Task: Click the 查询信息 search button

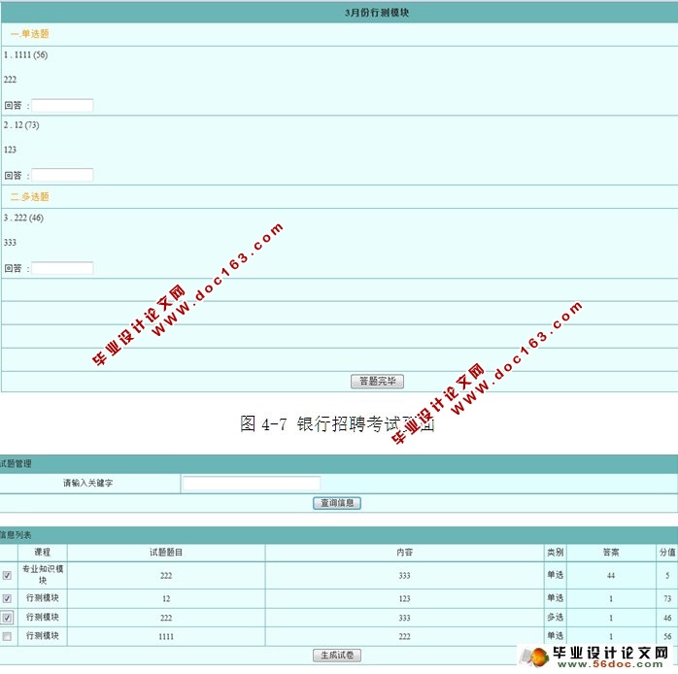Action: coord(337,503)
